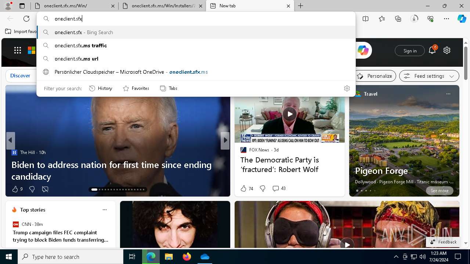The height and width of the screenshot is (264, 470).
Task: Open the Microsoft OneDrive oneclient.sfx.ms suggestion
Action: (196, 72)
